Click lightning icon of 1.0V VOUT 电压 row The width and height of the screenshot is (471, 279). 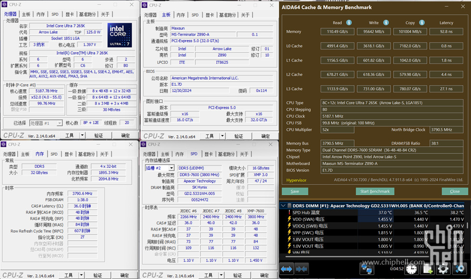point(289,246)
